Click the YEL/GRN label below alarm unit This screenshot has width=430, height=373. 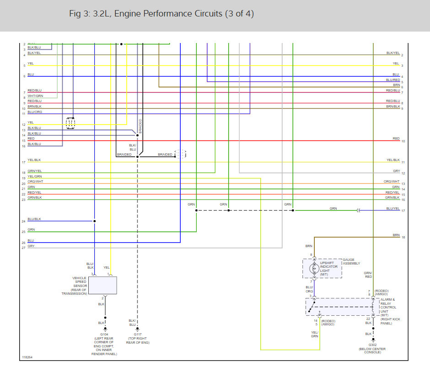pyautogui.click(x=315, y=334)
